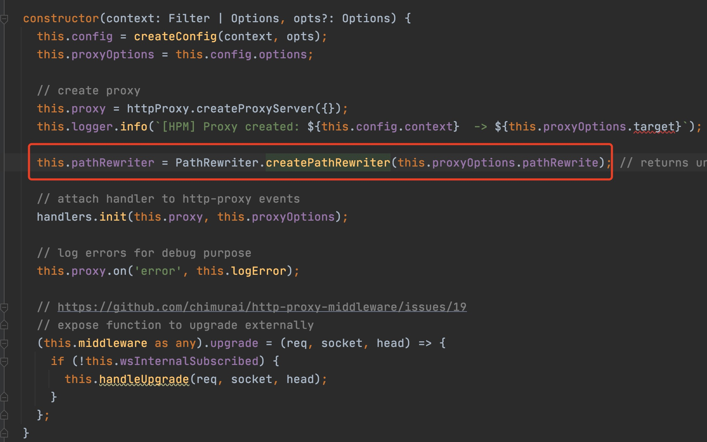
Task: Click the 'constructor' keyword
Action: (x=61, y=18)
